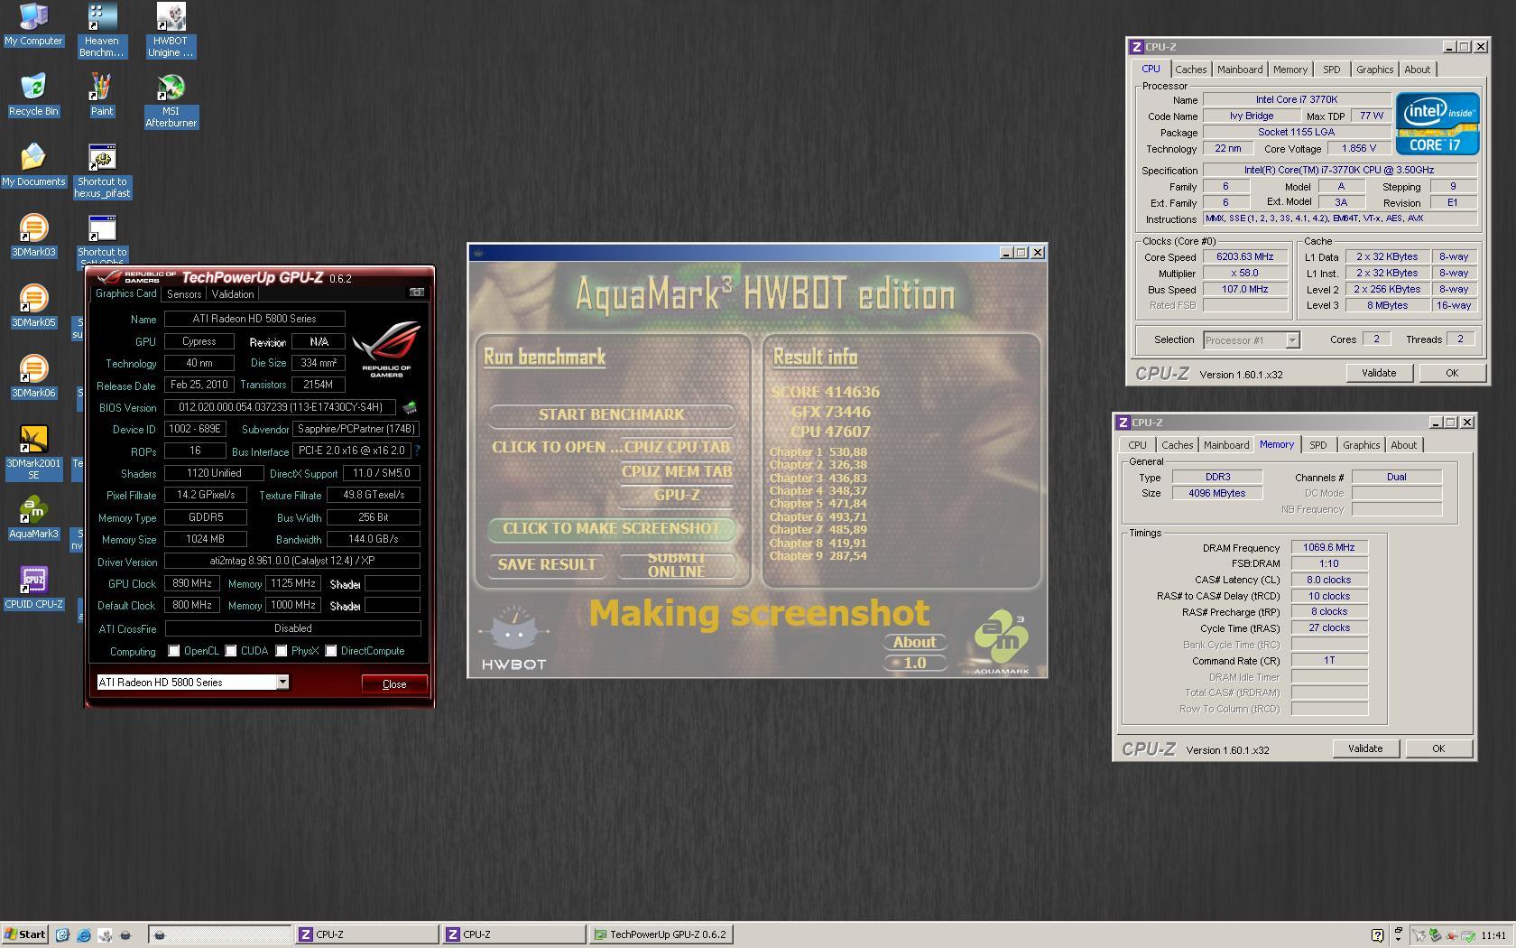The width and height of the screenshot is (1516, 948).
Task: Toggle PhysX checkbox in GPU-Z
Action: click(282, 651)
